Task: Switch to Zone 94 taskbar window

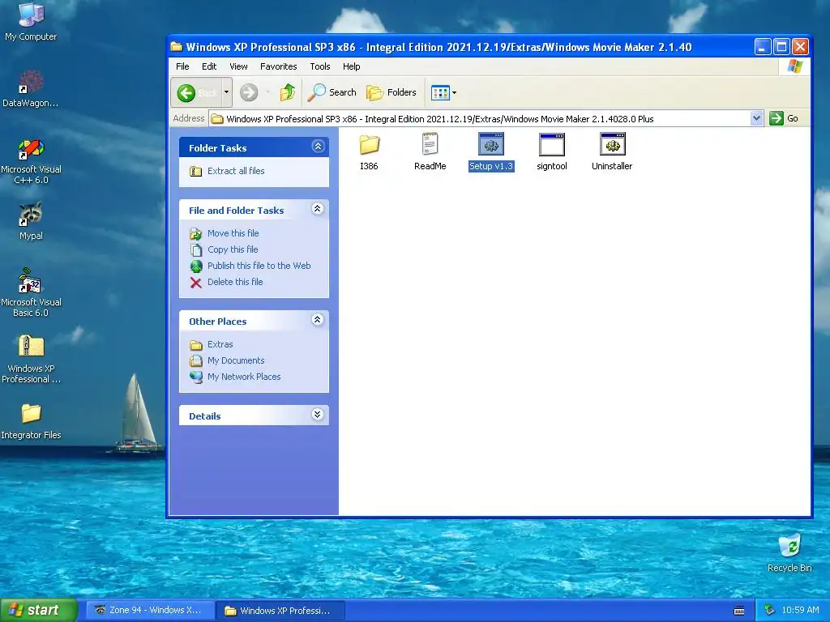Action: click(x=150, y=611)
